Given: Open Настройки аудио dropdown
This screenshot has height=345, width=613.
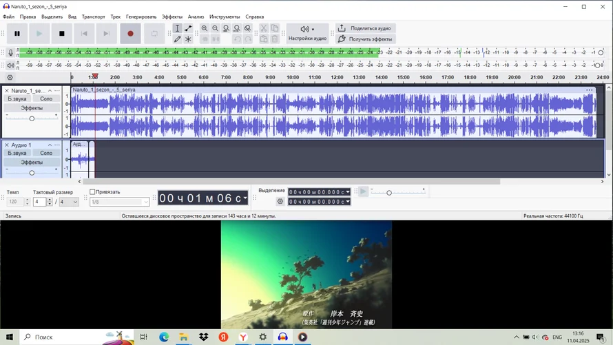Looking at the screenshot, I should click(x=307, y=33).
